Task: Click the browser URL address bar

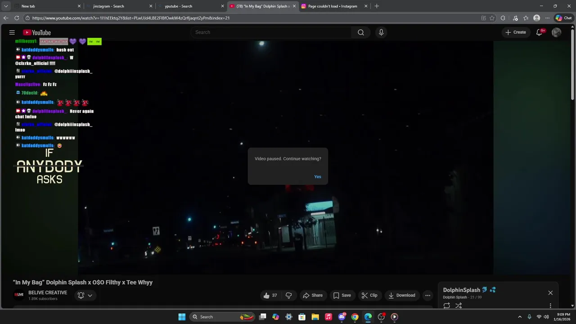Action: (252, 18)
